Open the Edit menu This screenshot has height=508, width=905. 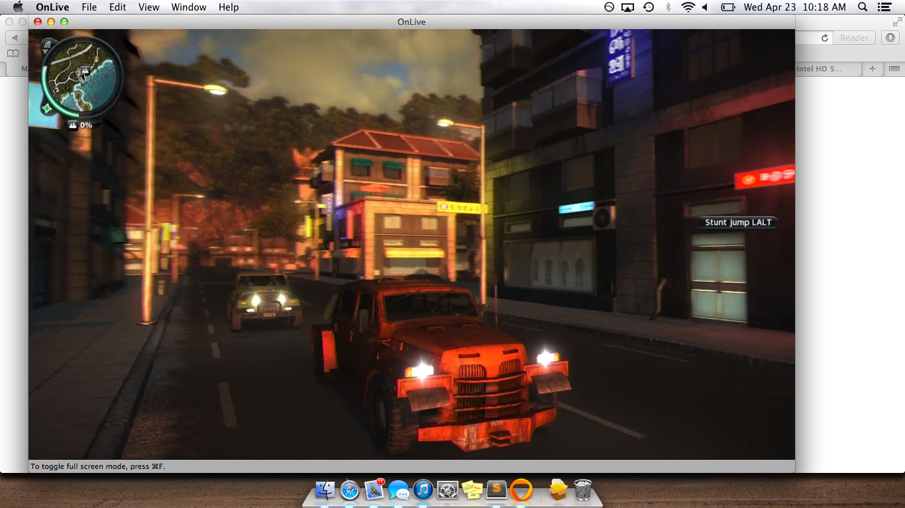pyautogui.click(x=118, y=7)
